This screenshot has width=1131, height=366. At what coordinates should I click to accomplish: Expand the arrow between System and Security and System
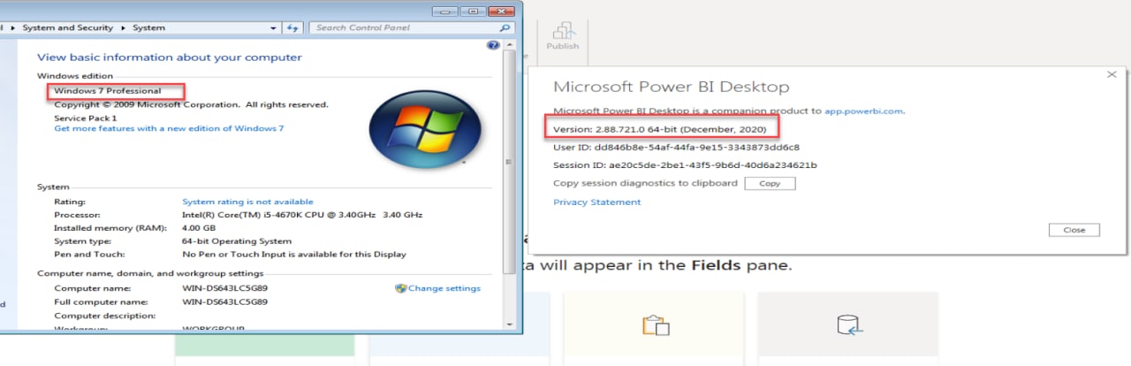point(124,28)
